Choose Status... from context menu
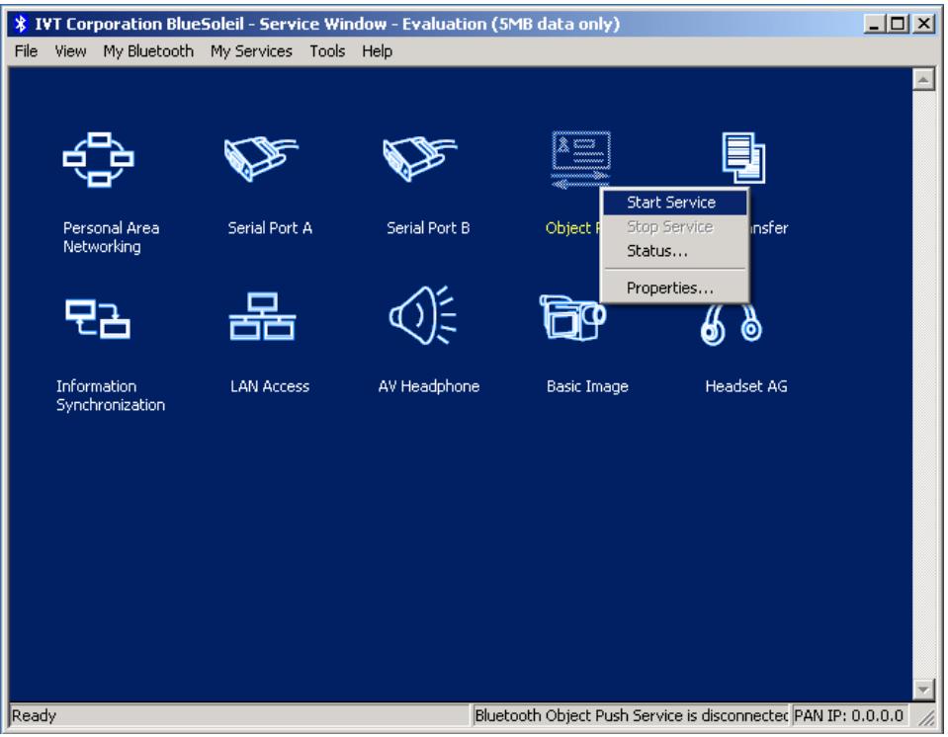This screenshot has width=948, height=737. (675, 251)
